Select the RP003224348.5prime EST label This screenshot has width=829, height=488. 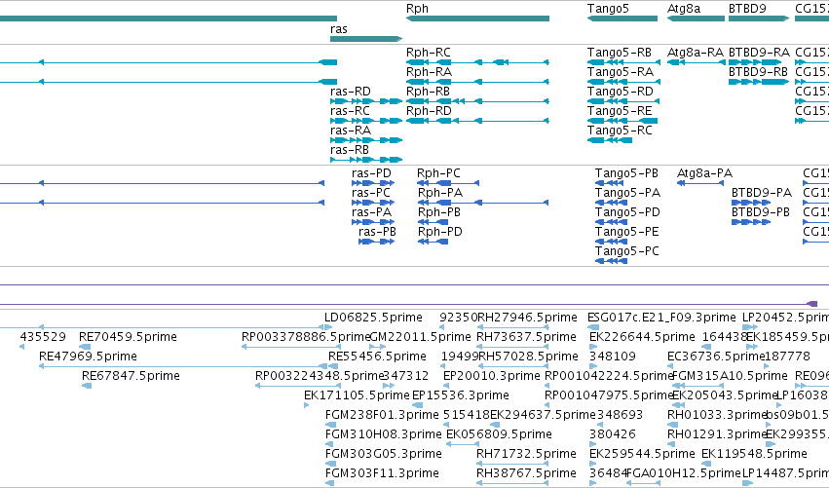(x=319, y=376)
